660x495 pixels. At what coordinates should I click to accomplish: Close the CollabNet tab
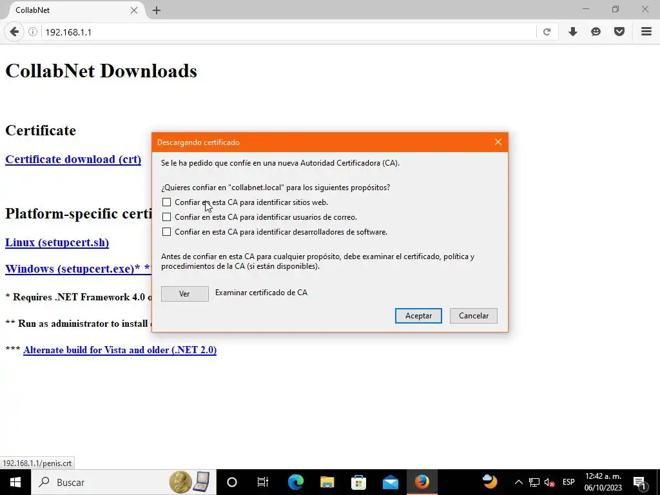(134, 10)
